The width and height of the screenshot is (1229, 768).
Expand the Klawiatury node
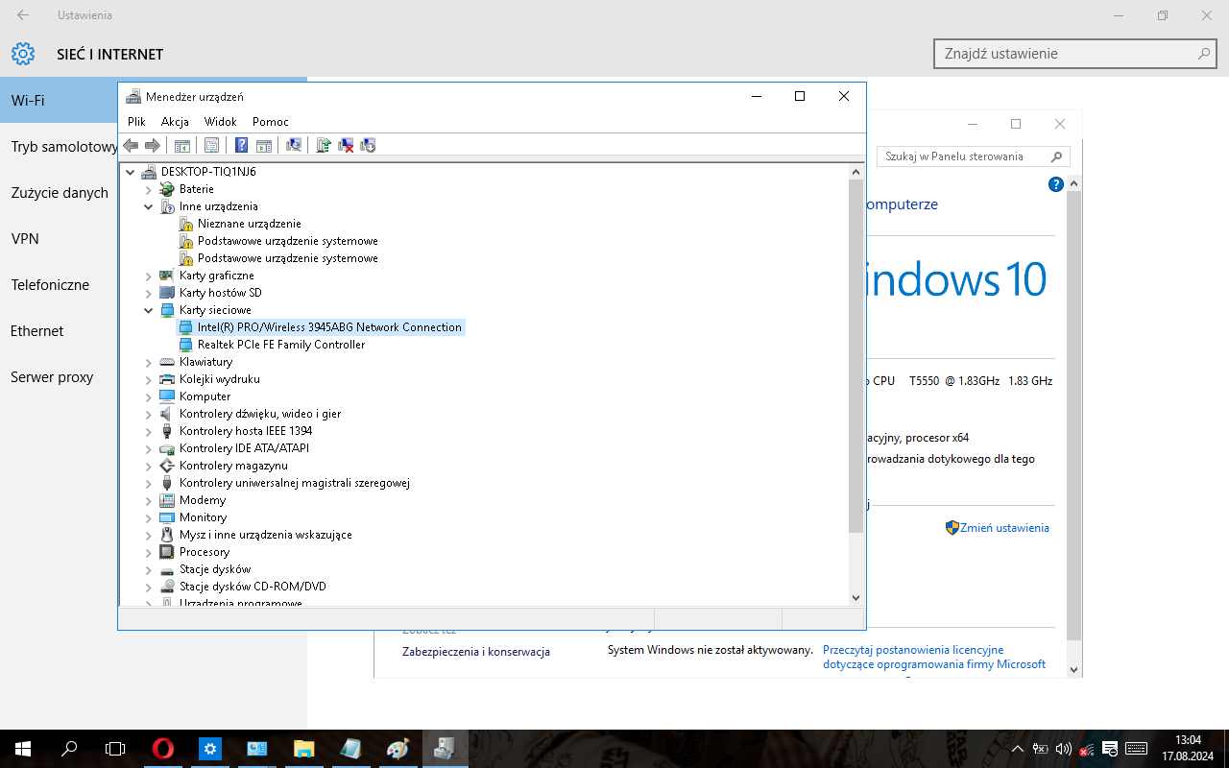click(149, 362)
